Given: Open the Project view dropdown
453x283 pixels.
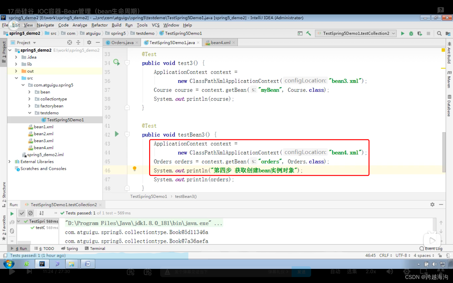Looking at the screenshot, I should point(24,42).
